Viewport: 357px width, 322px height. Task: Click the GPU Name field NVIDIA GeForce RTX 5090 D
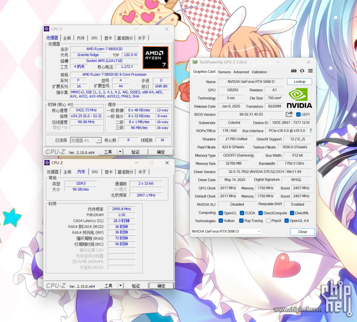[251, 81]
